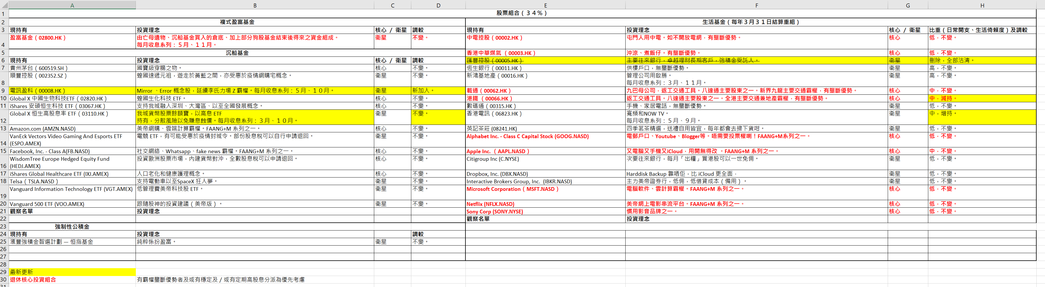Select cell Microsoft Corporation（MSFT.NASD）
1045x287 pixels.
[545, 193]
